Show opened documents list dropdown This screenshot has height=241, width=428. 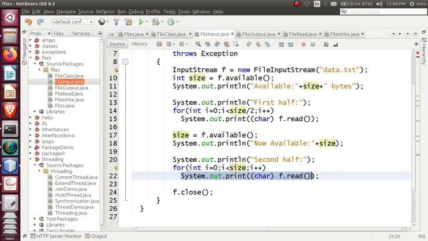click(x=407, y=33)
